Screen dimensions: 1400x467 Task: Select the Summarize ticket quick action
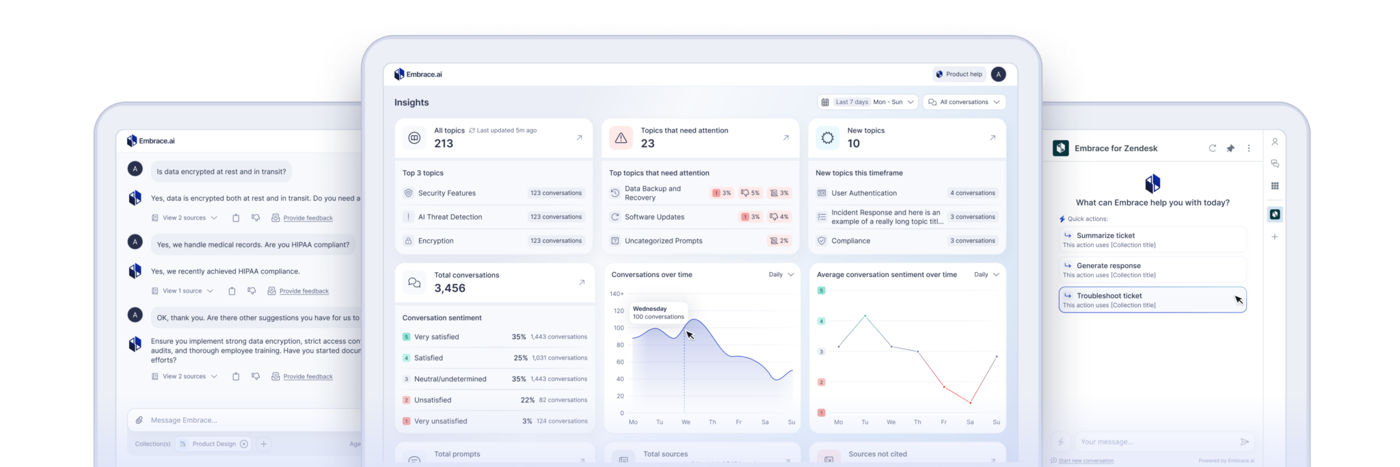tap(1153, 240)
